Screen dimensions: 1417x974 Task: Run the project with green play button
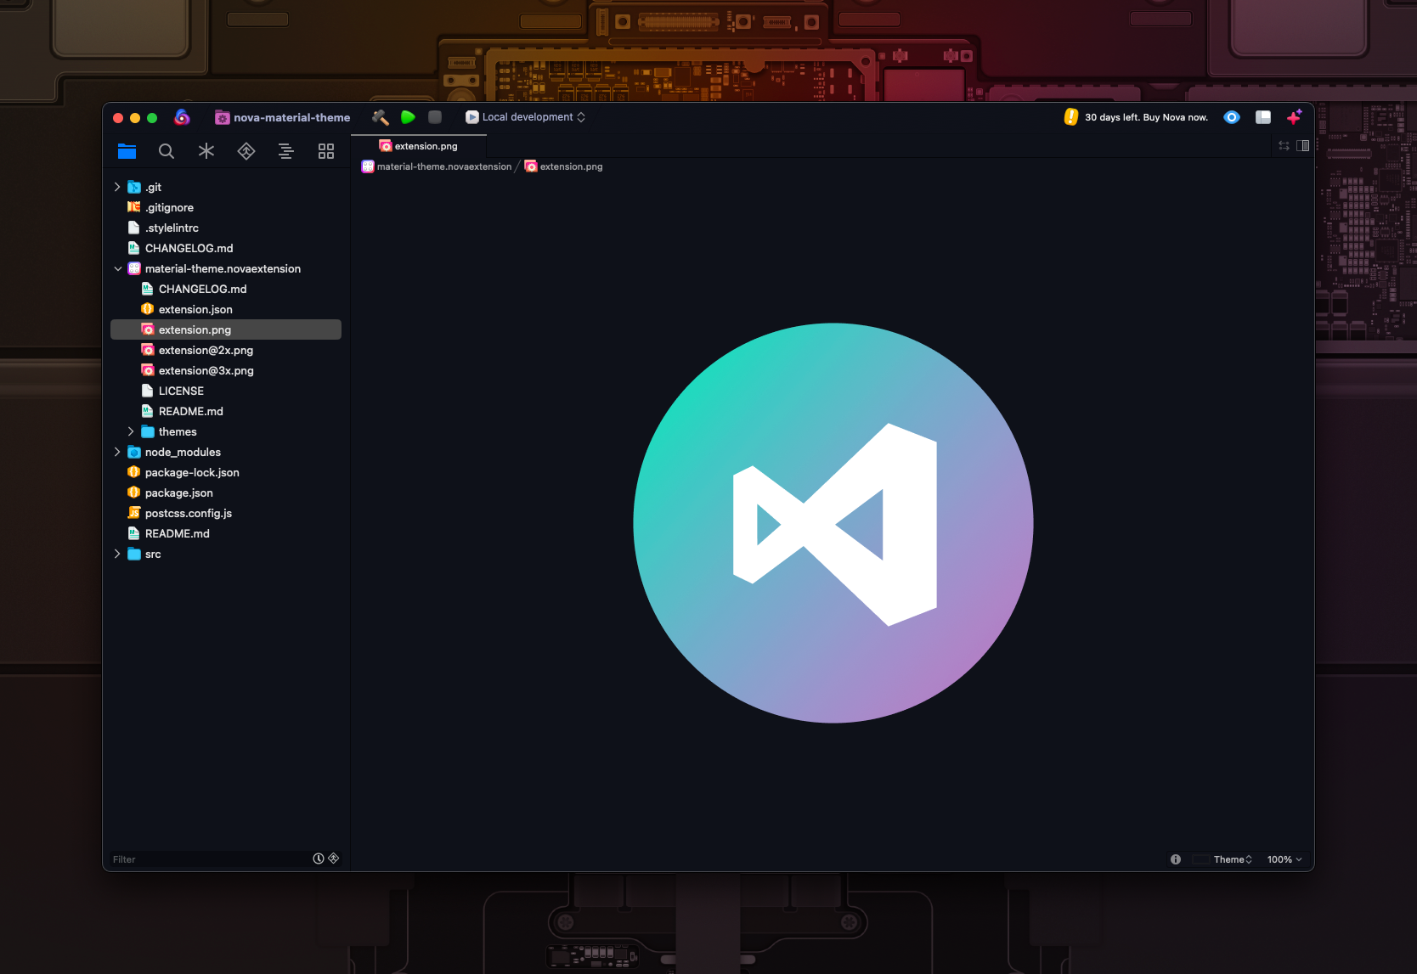click(x=408, y=117)
